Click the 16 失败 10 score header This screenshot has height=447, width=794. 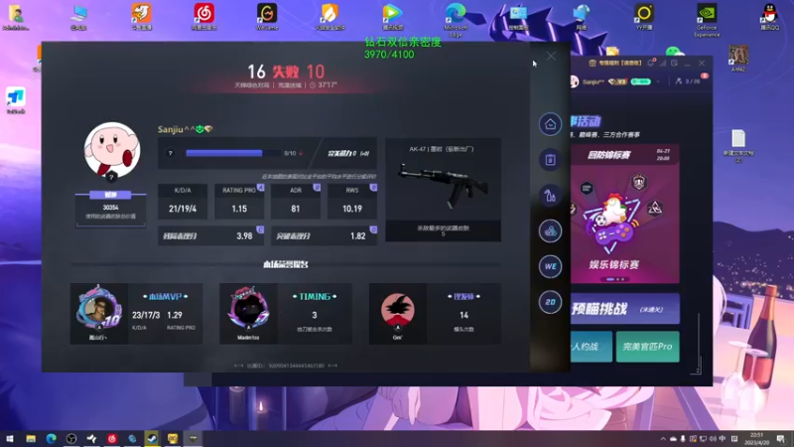point(286,72)
